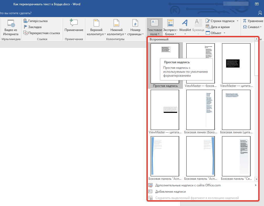Toggle ribbon display options button
The image size is (264, 206).
[257, 4]
